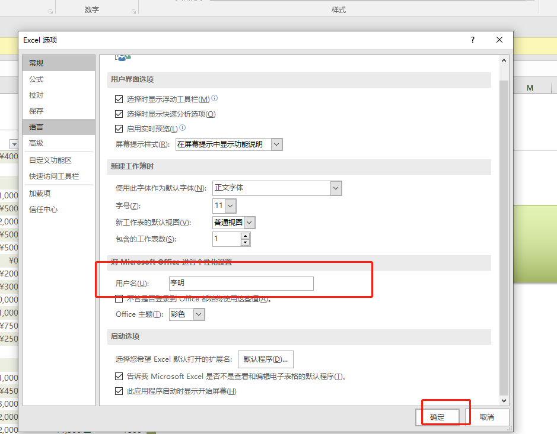The image size is (557, 434).
Task: Click 数字 group dialog launcher in ribbon
Action: pos(133,11)
